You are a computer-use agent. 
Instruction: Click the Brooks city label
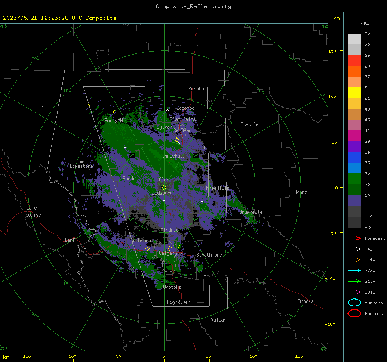click(x=306, y=301)
